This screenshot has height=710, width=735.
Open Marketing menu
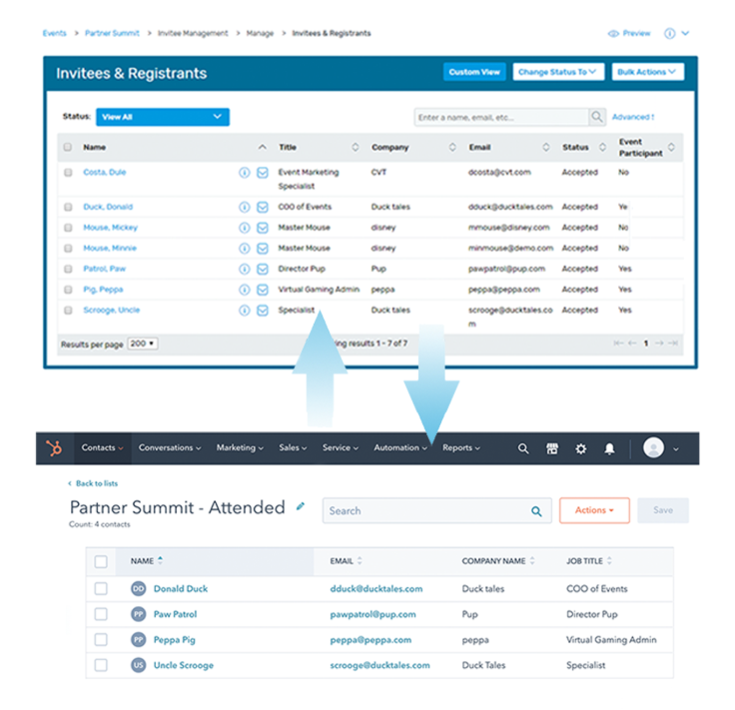(240, 448)
